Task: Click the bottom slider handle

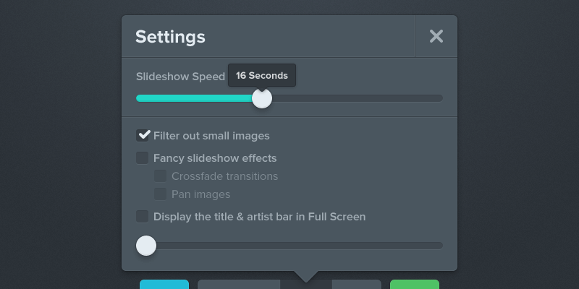Action: (x=146, y=246)
